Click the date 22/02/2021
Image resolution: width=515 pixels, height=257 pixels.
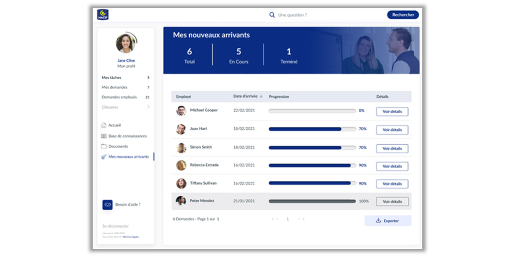coord(244,111)
